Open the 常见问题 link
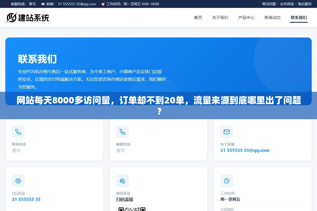This screenshot has width=317, height=211. (269, 4)
